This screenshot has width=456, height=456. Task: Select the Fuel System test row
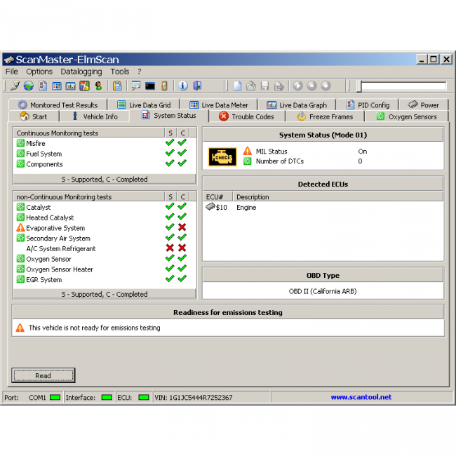105,154
